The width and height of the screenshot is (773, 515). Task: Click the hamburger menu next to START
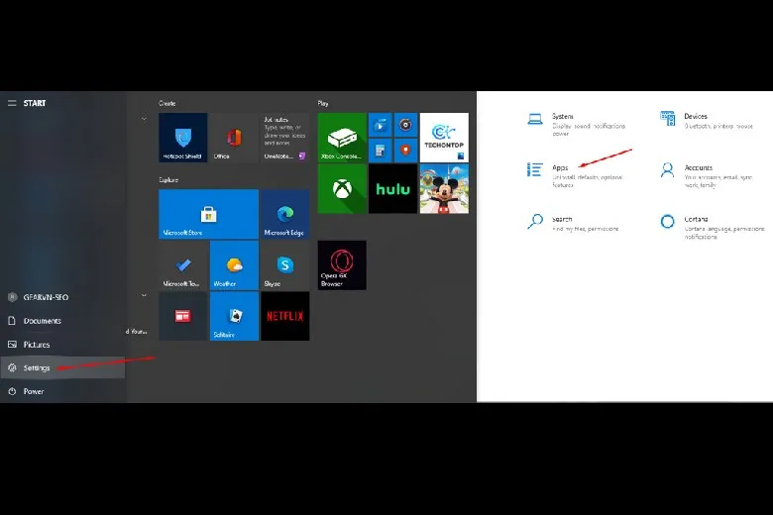(x=12, y=103)
